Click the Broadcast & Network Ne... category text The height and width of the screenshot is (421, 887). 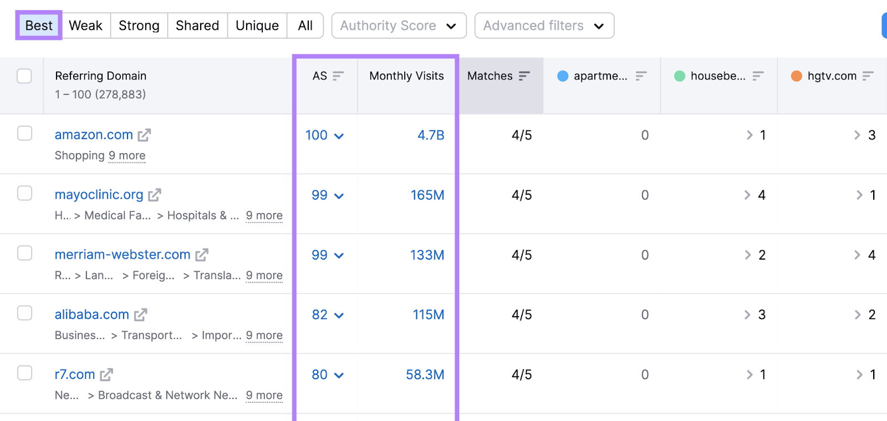coord(167,395)
